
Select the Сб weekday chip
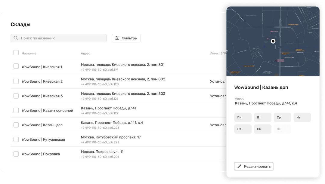(262, 129)
